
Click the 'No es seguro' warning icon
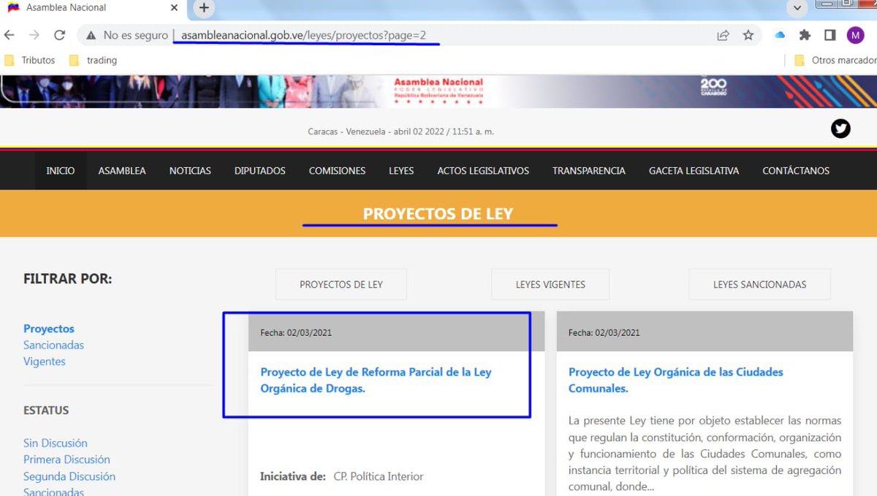tap(91, 35)
